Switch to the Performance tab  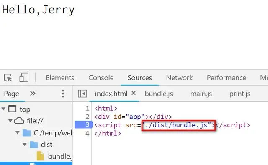(x=227, y=78)
